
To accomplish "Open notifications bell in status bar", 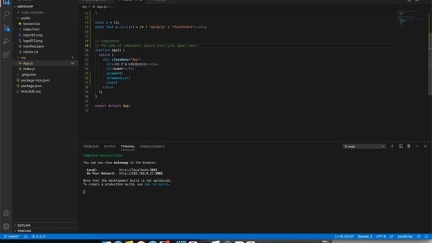I will 426,236.
